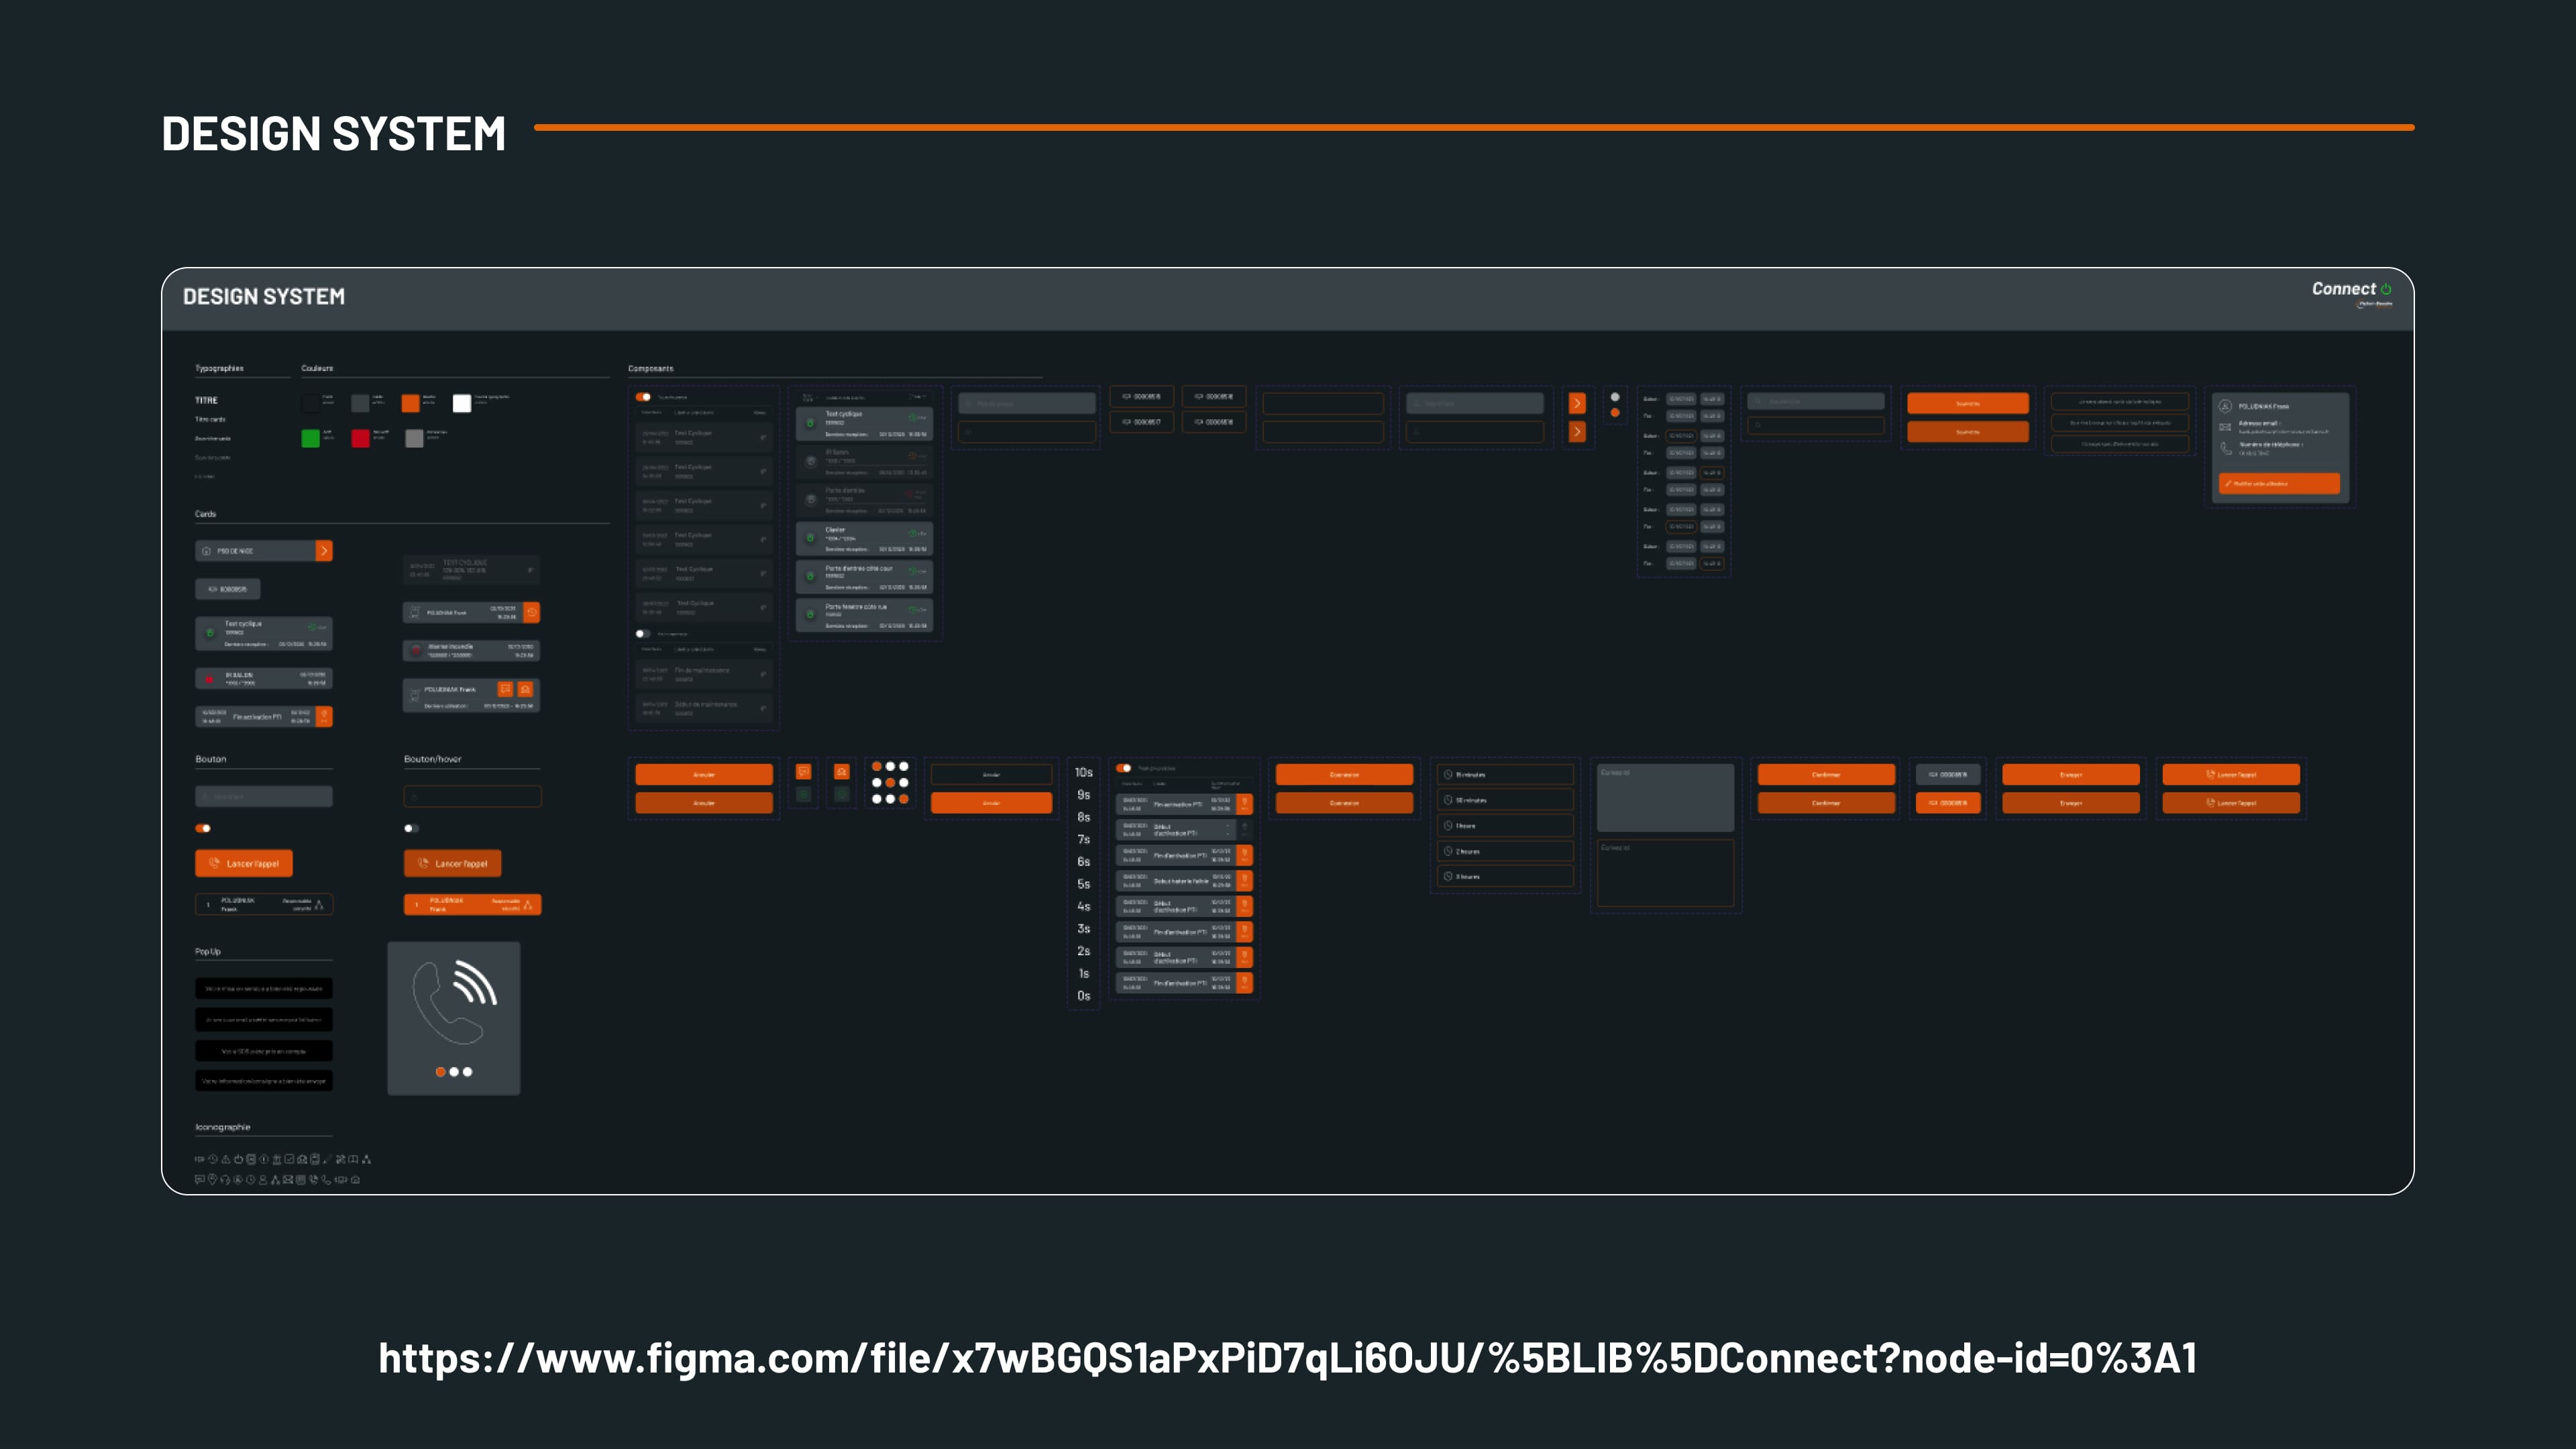Image resolution: width=2576 pixels, height=1449 pixels.
Task: Click the green Connect power icon
Action: click(x=2386, y=289)
